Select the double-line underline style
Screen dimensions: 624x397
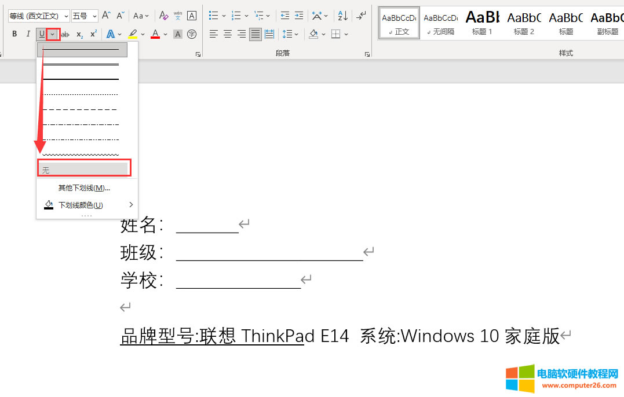click(82, 64)
